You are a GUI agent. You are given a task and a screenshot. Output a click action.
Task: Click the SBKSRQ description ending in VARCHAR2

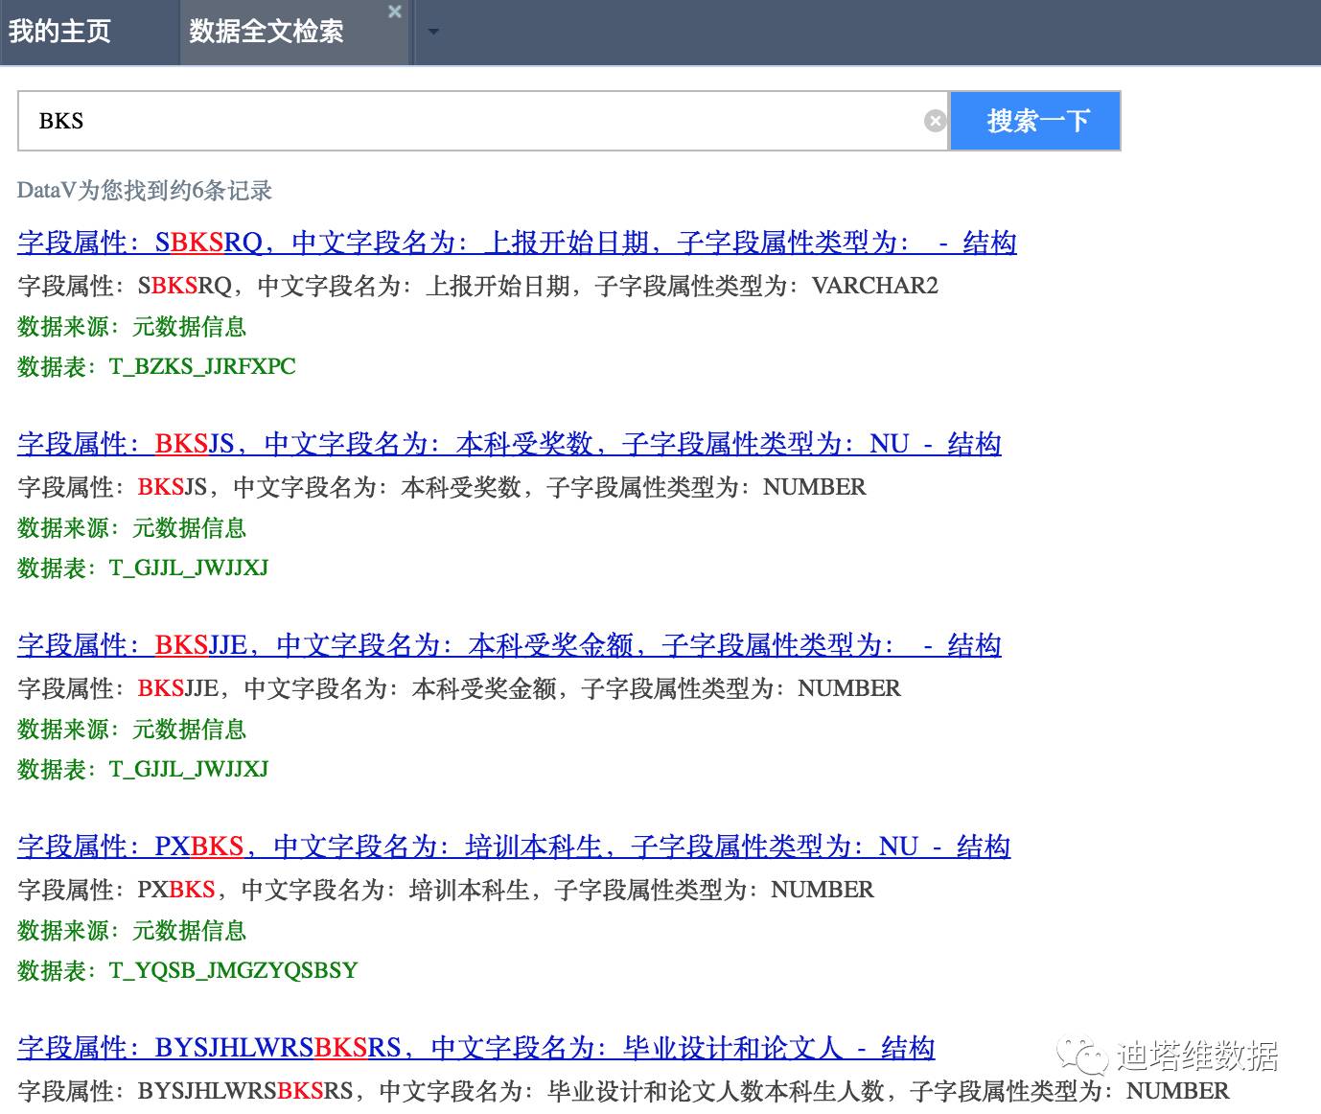(x=478, y=286)
